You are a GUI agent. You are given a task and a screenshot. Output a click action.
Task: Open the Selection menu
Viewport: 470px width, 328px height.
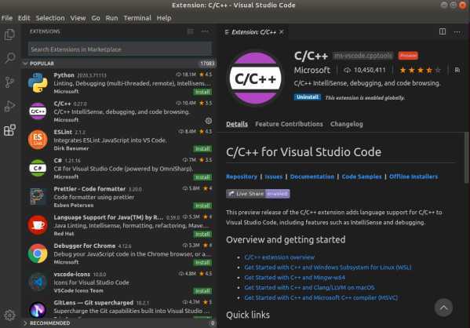50,18
